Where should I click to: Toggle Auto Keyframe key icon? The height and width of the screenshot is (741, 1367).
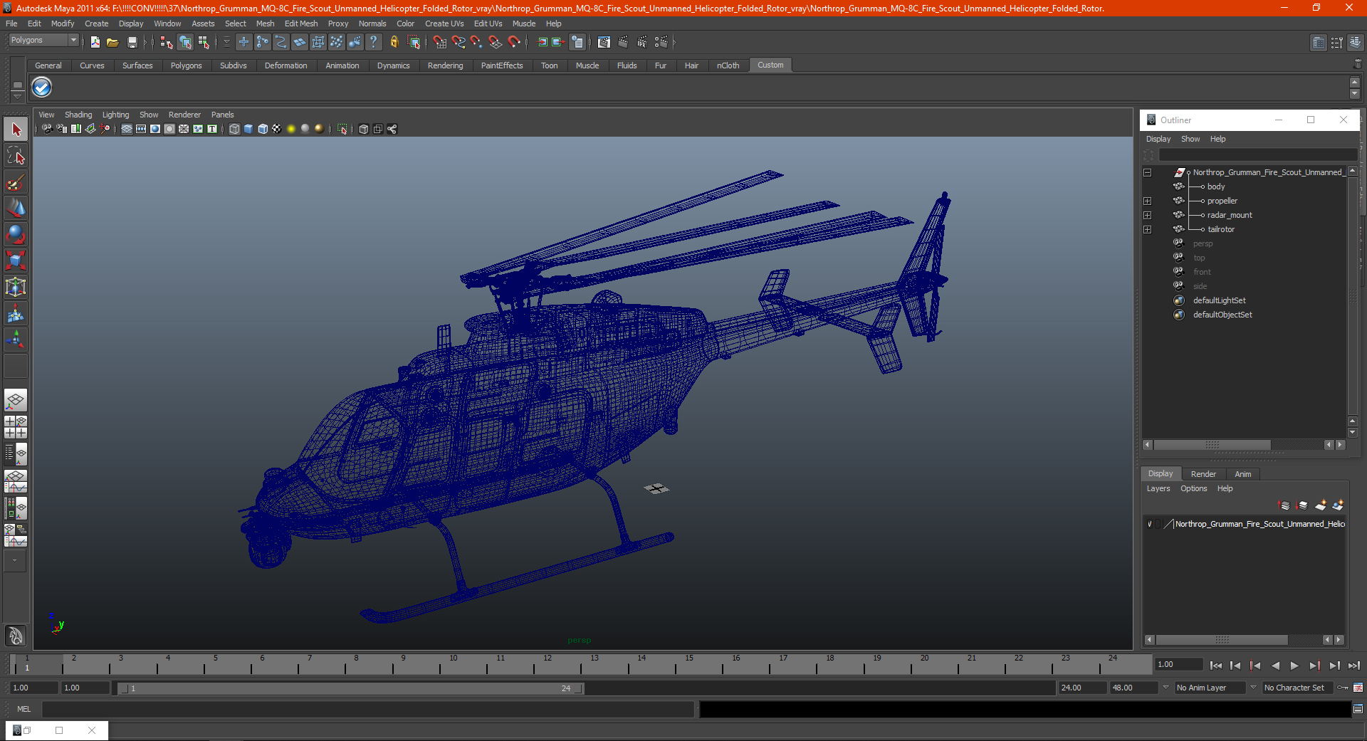(1343, 688)
